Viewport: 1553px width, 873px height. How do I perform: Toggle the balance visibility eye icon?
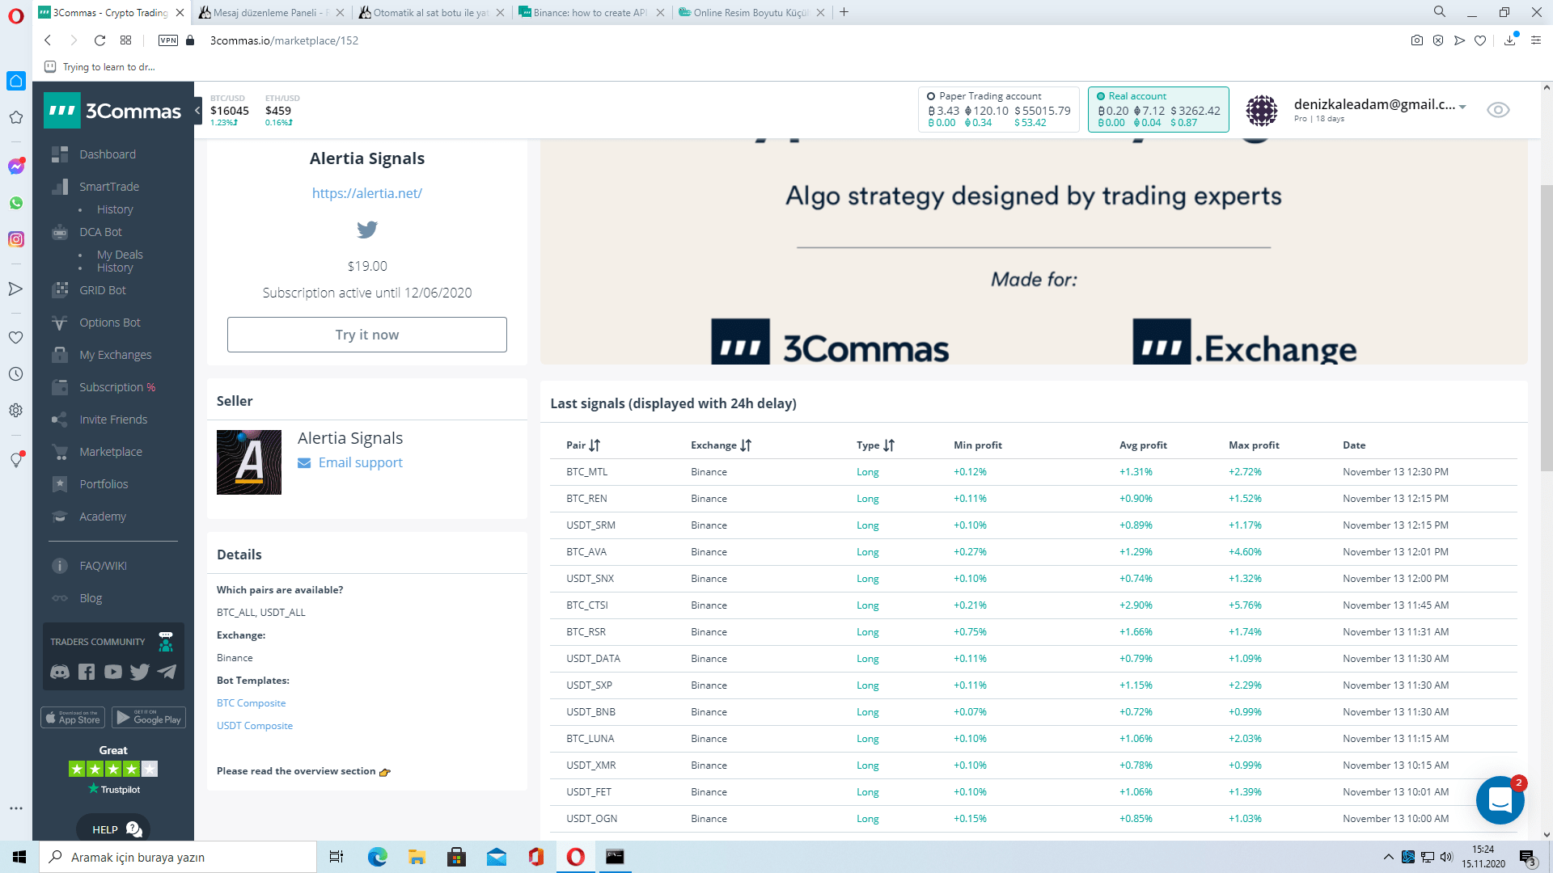click(1498, 110)
